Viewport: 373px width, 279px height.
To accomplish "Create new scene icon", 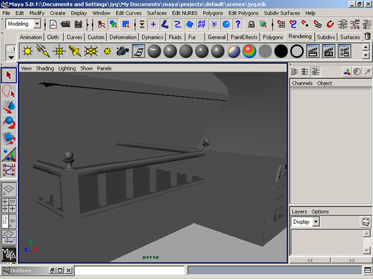I will click(53, 24).
